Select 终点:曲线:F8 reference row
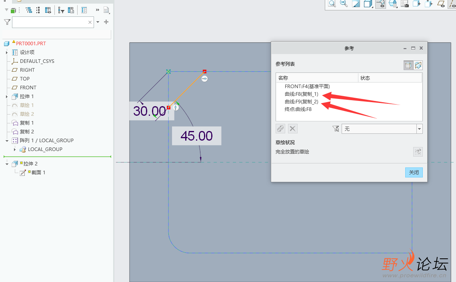Viewport: 456px width, 282px height. (298, 109)
